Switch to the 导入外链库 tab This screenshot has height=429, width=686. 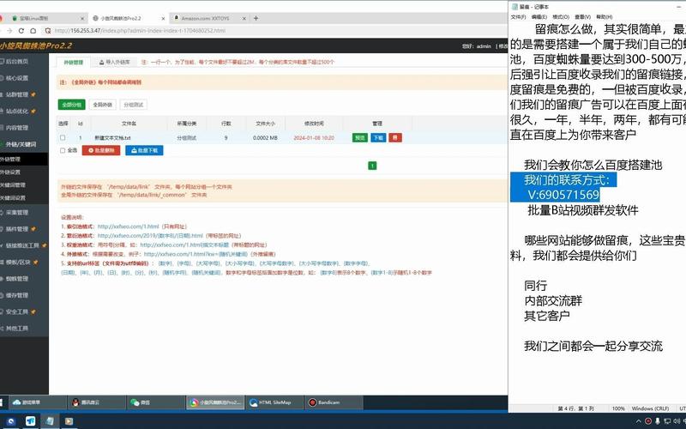115,62
